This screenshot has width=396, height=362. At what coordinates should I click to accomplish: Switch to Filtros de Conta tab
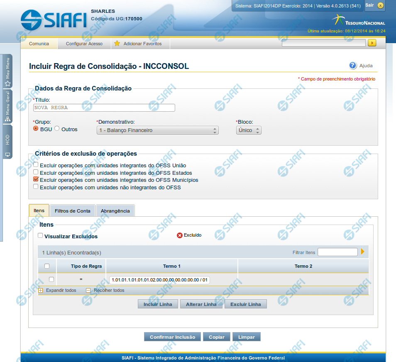[x=72, y=211]
